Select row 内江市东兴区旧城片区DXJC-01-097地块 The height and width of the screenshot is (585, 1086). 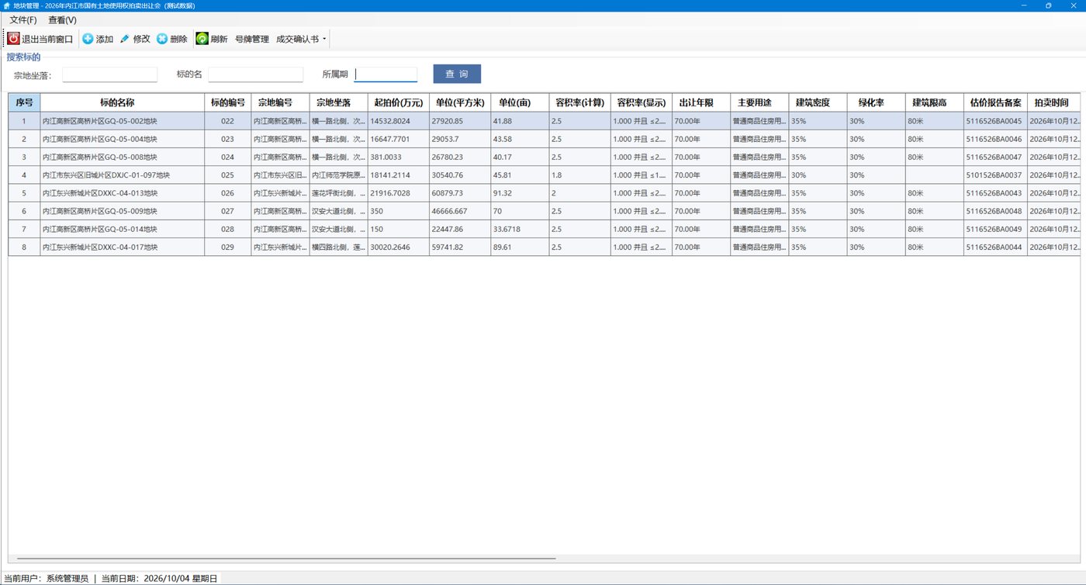pyautogui.click(x=544, y=175)
